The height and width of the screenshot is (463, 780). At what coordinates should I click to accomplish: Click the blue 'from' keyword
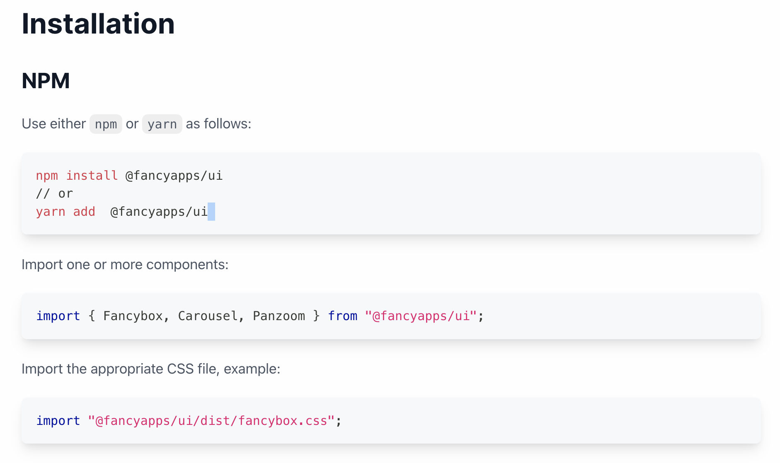coord(343,316)
